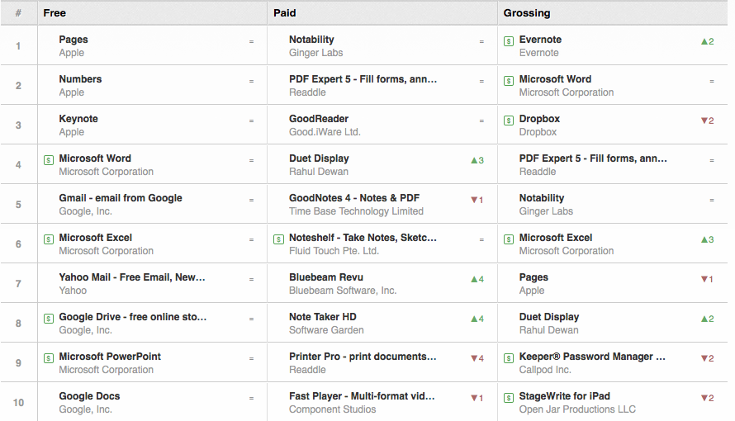Click publisher Open Jar Productions LLC

pos(577,409)
